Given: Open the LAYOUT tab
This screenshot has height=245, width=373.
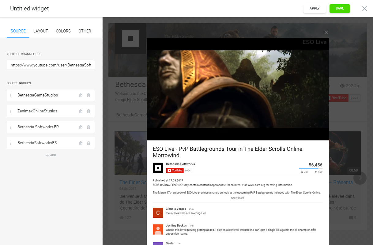Looking at the screenshot, I should pyautogui.click(x=41, y=31).
